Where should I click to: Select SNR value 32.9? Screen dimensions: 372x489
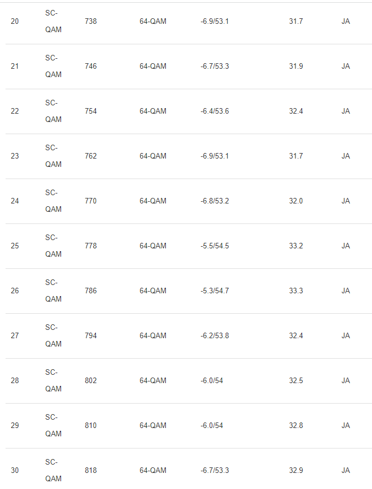[x=295, y=471]
